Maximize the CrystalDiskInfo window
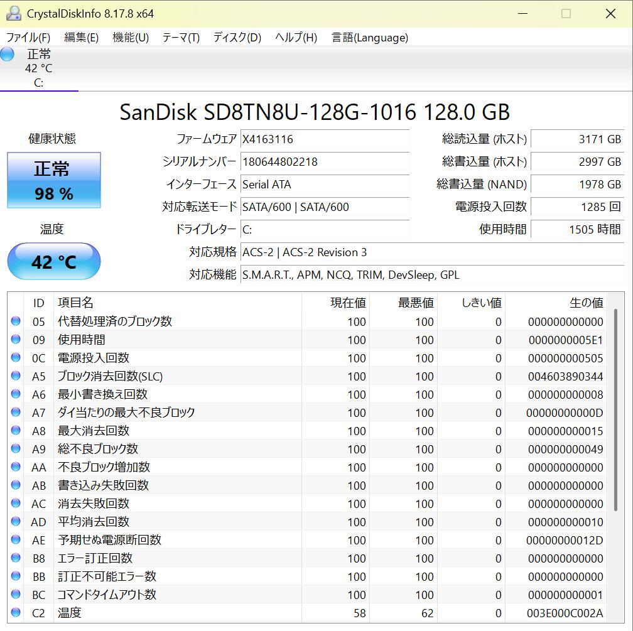 click(566, 13)
